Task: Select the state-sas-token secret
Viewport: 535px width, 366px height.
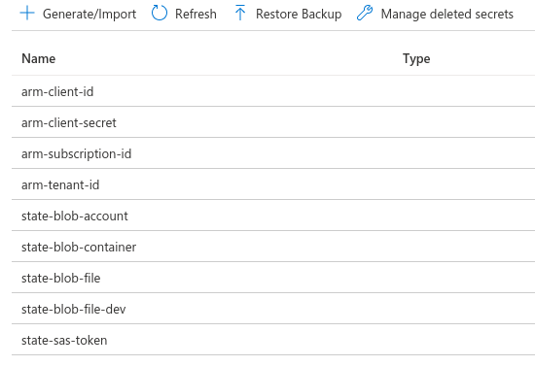Action: 64,340
